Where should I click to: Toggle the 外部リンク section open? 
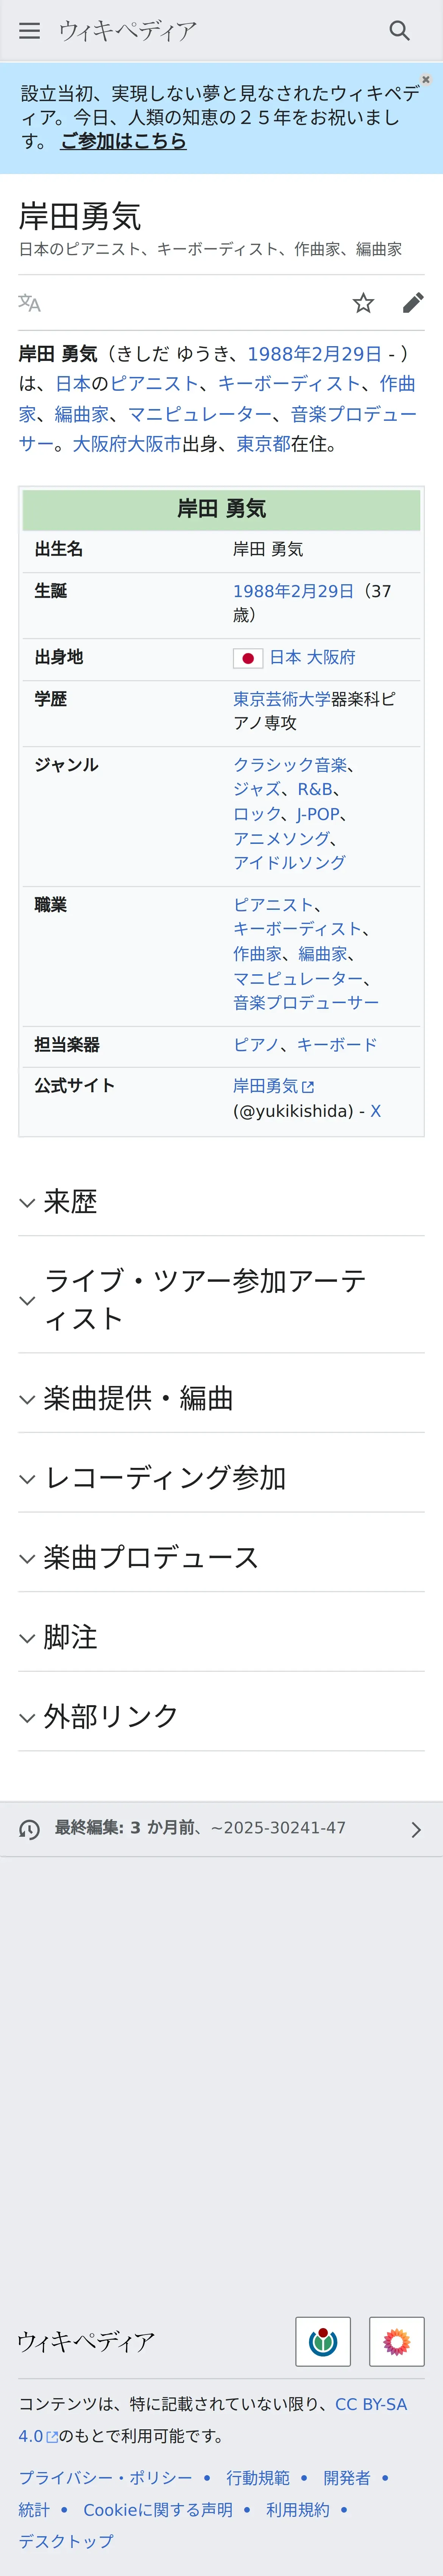pos(111,1716)
